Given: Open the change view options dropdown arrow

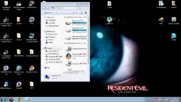Looking at the screenshot, I should [76, 12].
